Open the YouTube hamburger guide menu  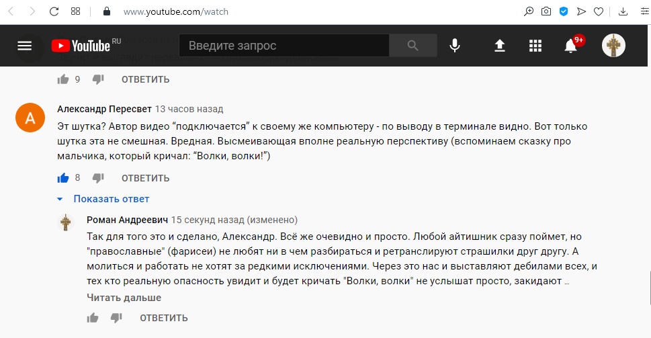pyautogui.click(x=24, y=46)
